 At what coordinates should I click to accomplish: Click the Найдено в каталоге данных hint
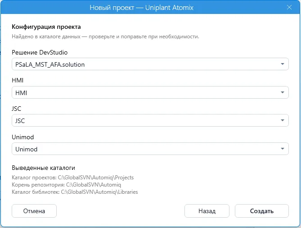105,36
